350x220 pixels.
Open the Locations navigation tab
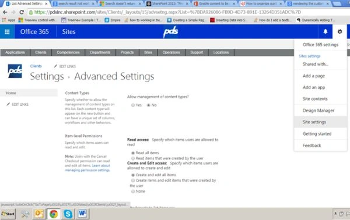tap(221, 52)
